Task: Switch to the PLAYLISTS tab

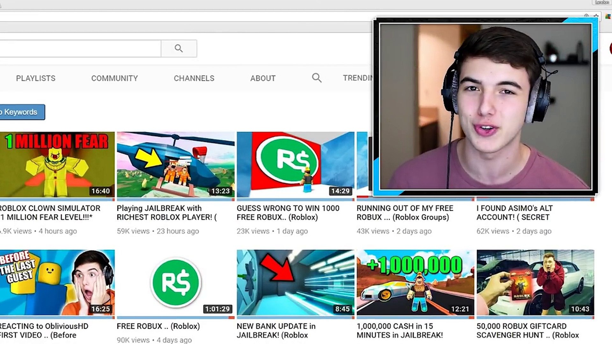Action: tap(36, 78)
